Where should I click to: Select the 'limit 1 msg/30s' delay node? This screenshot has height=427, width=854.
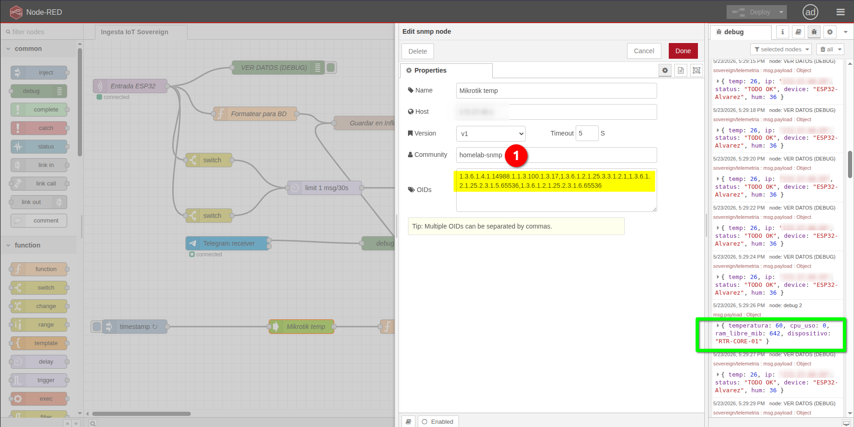click(325, 188)
